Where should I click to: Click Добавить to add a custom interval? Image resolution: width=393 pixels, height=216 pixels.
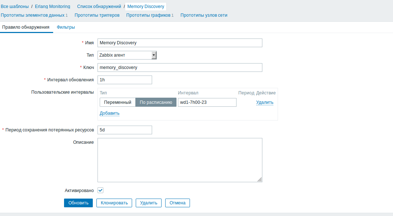[x=110, y=113]
